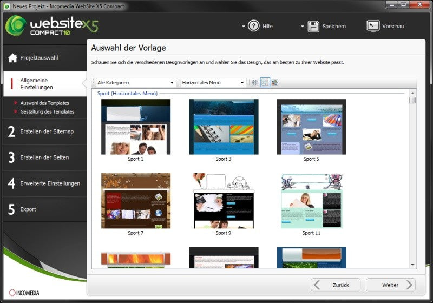Click the Projektauswahl home icon
This screenshot has height=303, width=433.
12,58
